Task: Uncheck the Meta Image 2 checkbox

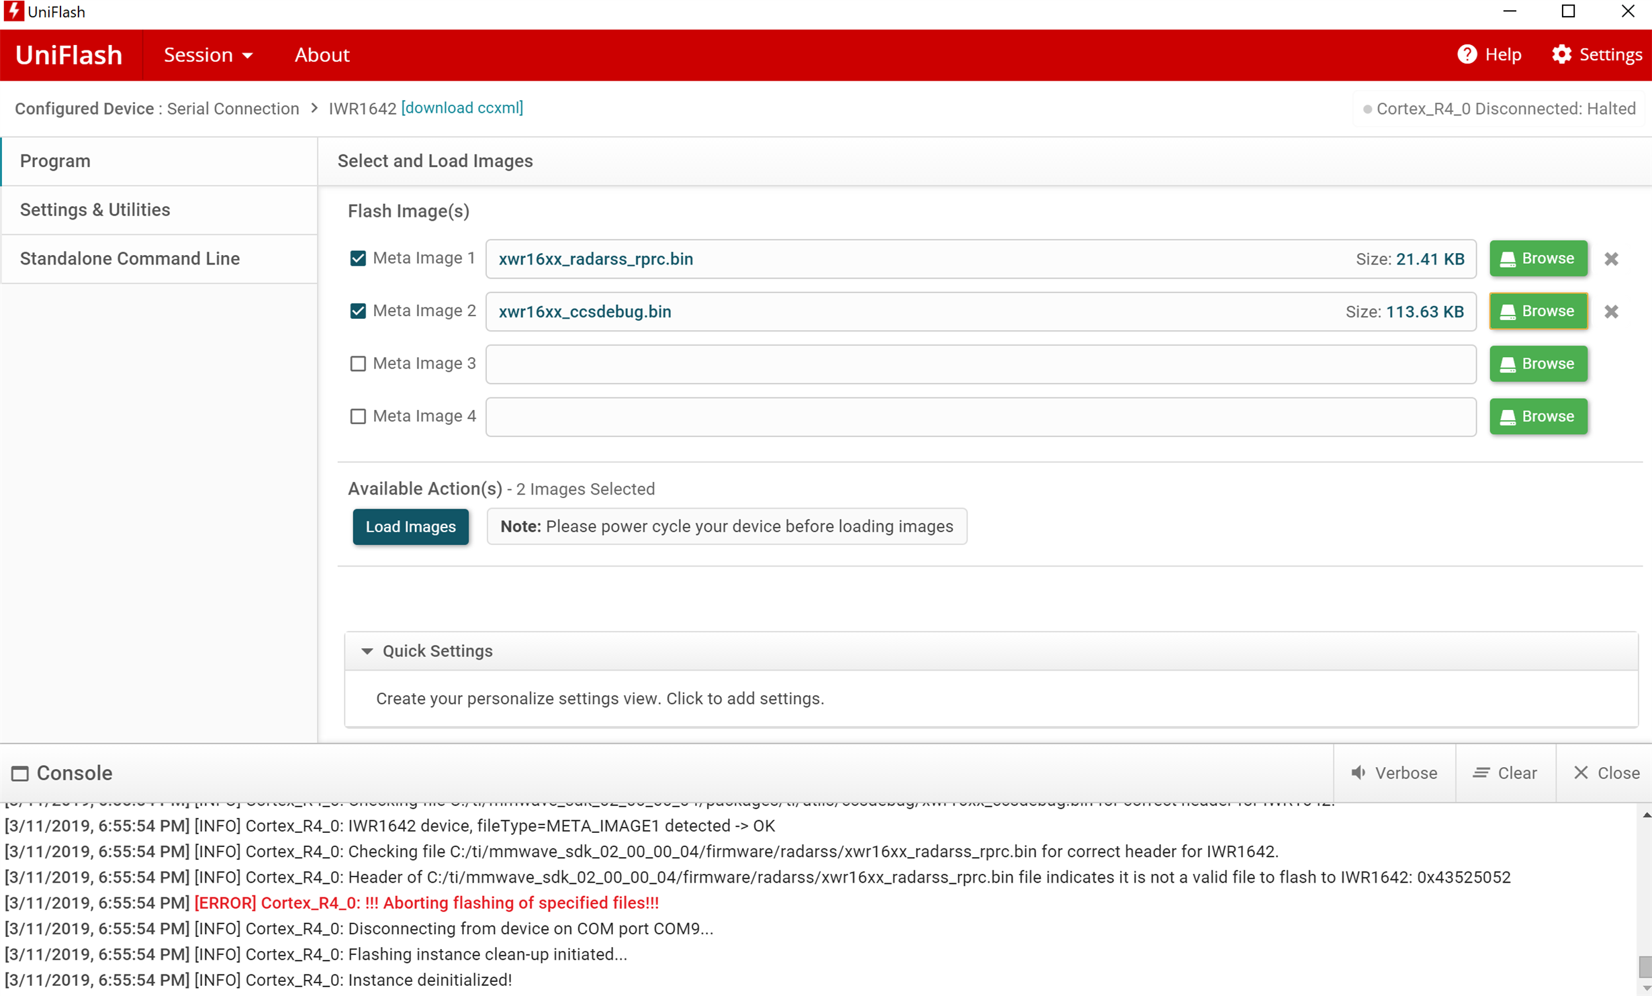Action: (x=358, y=311)
